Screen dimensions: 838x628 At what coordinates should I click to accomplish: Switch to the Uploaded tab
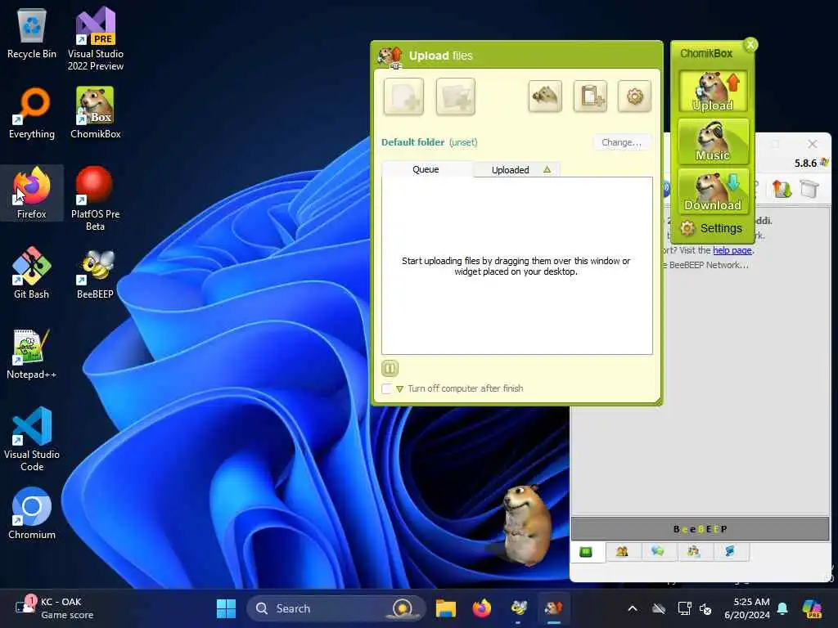pos(510,170)
